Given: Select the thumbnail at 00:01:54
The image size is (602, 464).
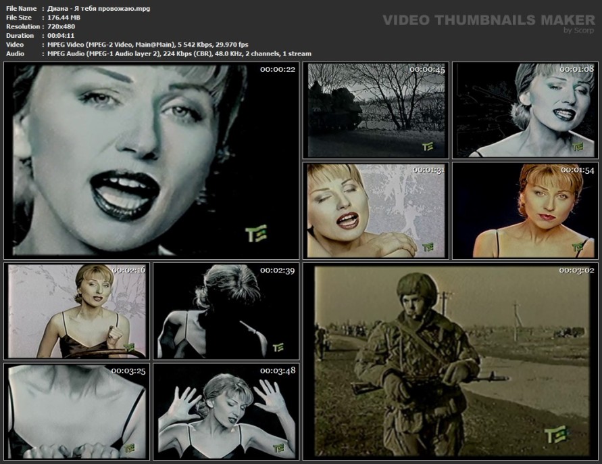Looking at the screenshot, I should pyautogui.click(x=525, y=210).
